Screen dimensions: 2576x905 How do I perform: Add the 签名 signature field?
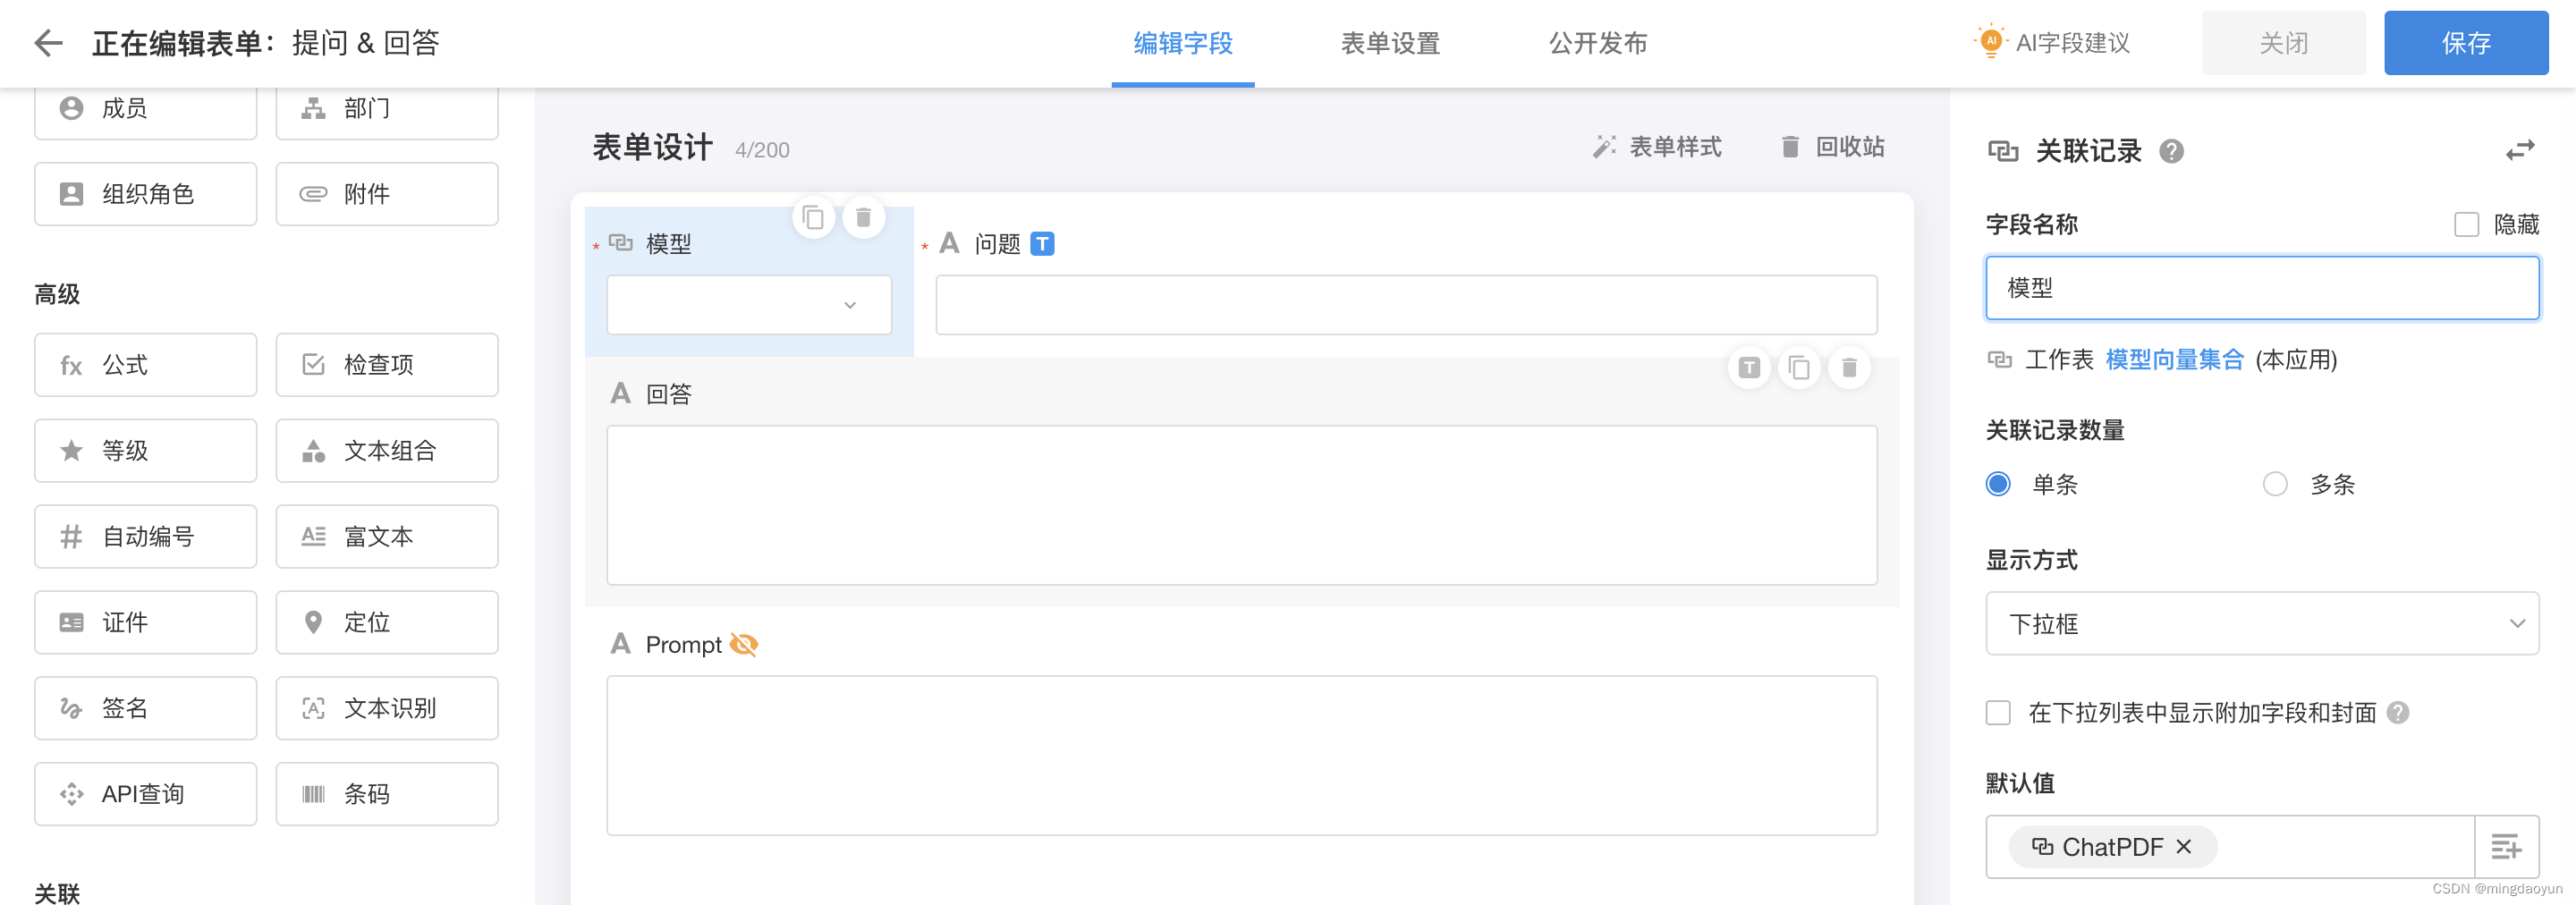click(x=145, y=709)
